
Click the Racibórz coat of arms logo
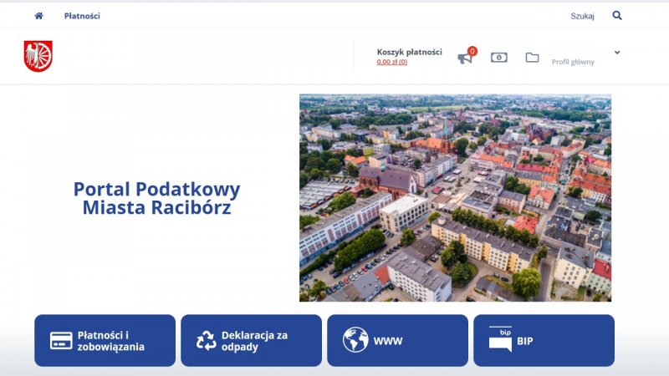(38, 56)
